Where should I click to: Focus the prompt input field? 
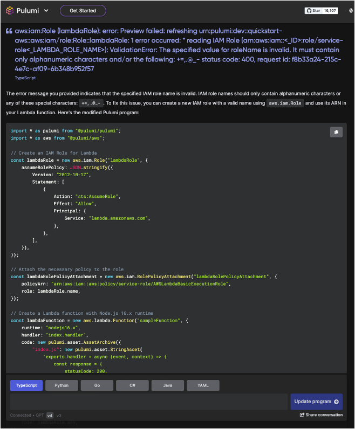coord(149,402)
